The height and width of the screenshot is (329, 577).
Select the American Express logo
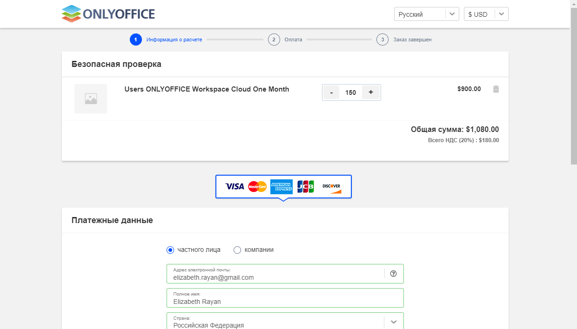[x=282, y=186]
